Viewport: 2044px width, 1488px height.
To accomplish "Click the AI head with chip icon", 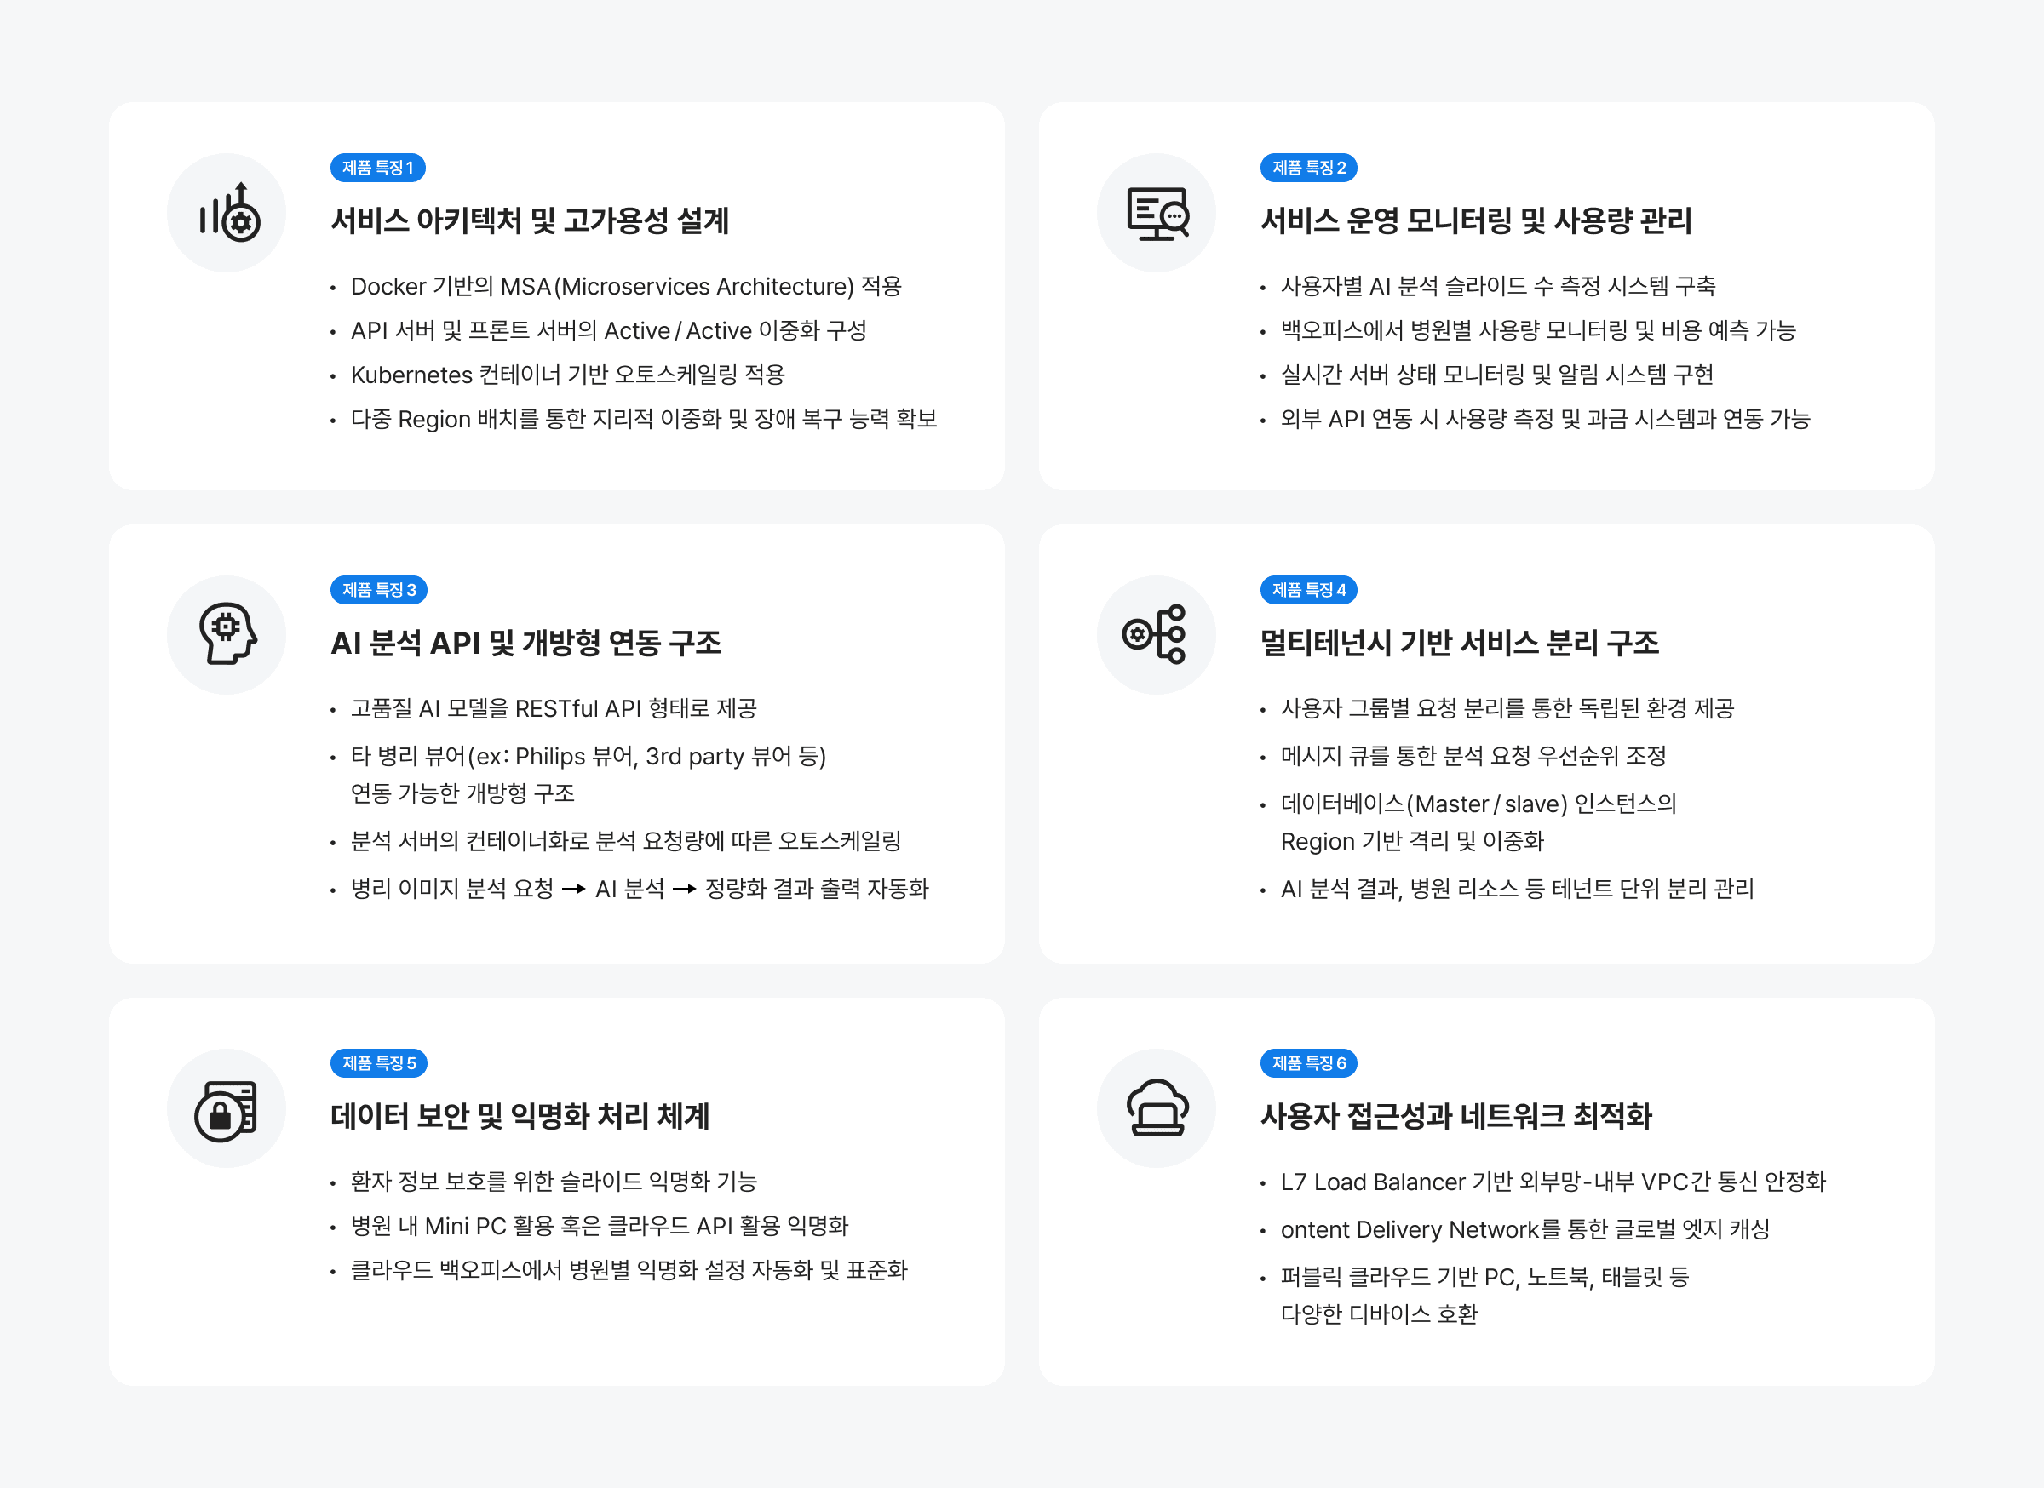I will click(x=228, y=634).
